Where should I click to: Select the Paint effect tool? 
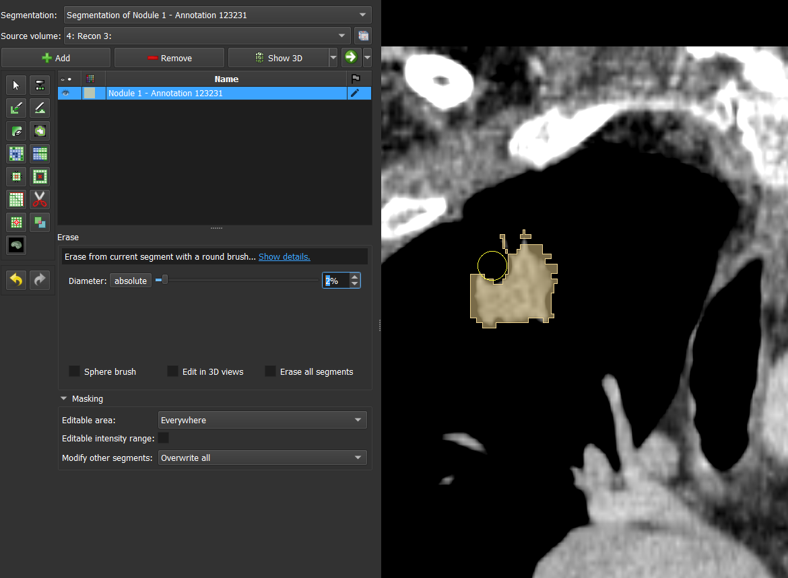15,108
